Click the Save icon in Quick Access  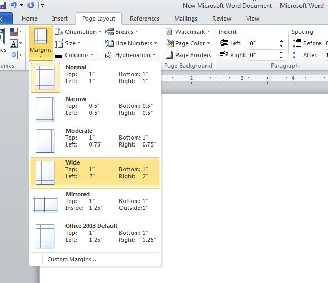pos(3,5)
